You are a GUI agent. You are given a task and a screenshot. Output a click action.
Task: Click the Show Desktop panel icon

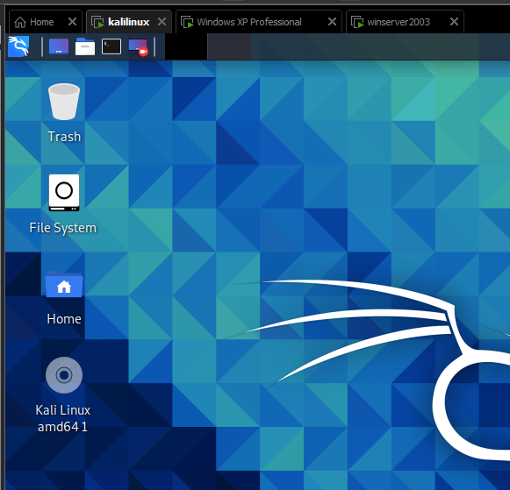59,46
